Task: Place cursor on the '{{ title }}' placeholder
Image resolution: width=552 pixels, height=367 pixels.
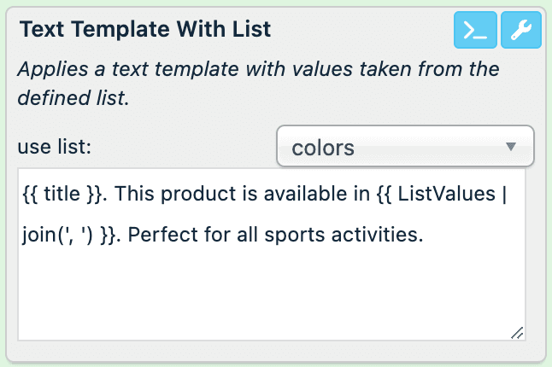Action: tap(62, 194)
